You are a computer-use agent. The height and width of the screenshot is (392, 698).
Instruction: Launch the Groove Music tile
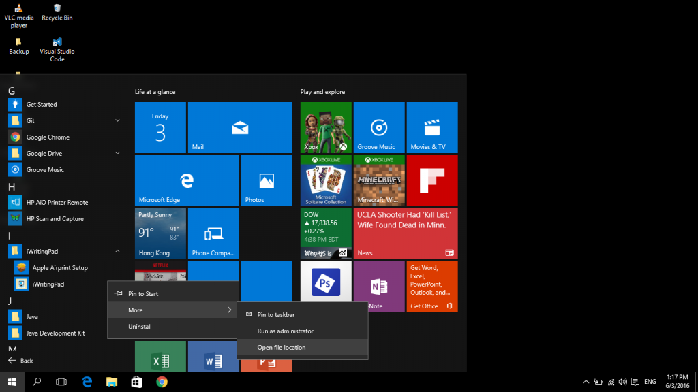coord(378,127)
